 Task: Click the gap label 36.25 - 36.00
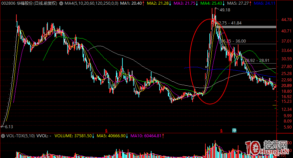pos(233,41)
